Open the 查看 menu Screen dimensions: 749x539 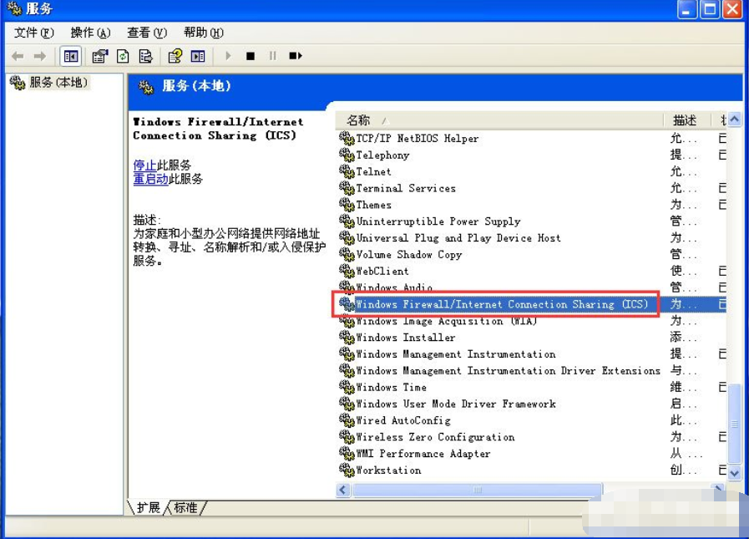[146, 33]
